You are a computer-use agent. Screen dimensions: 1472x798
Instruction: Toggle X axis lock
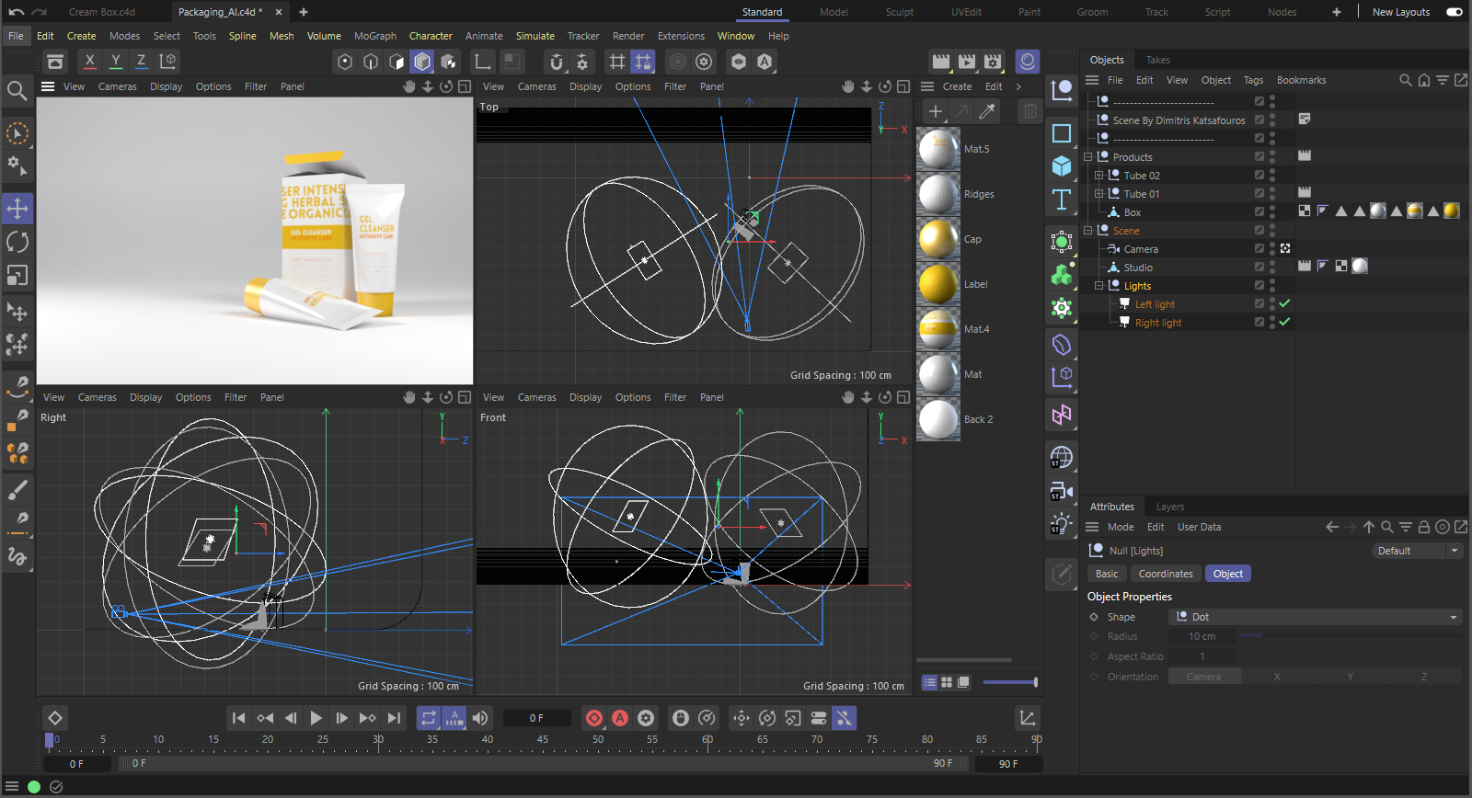pos(89,62)
